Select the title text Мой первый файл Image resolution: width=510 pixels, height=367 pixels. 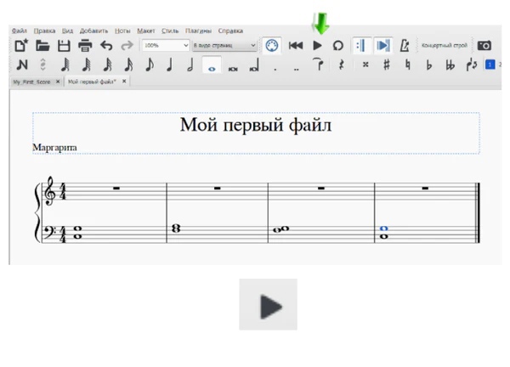coord(256,125)
